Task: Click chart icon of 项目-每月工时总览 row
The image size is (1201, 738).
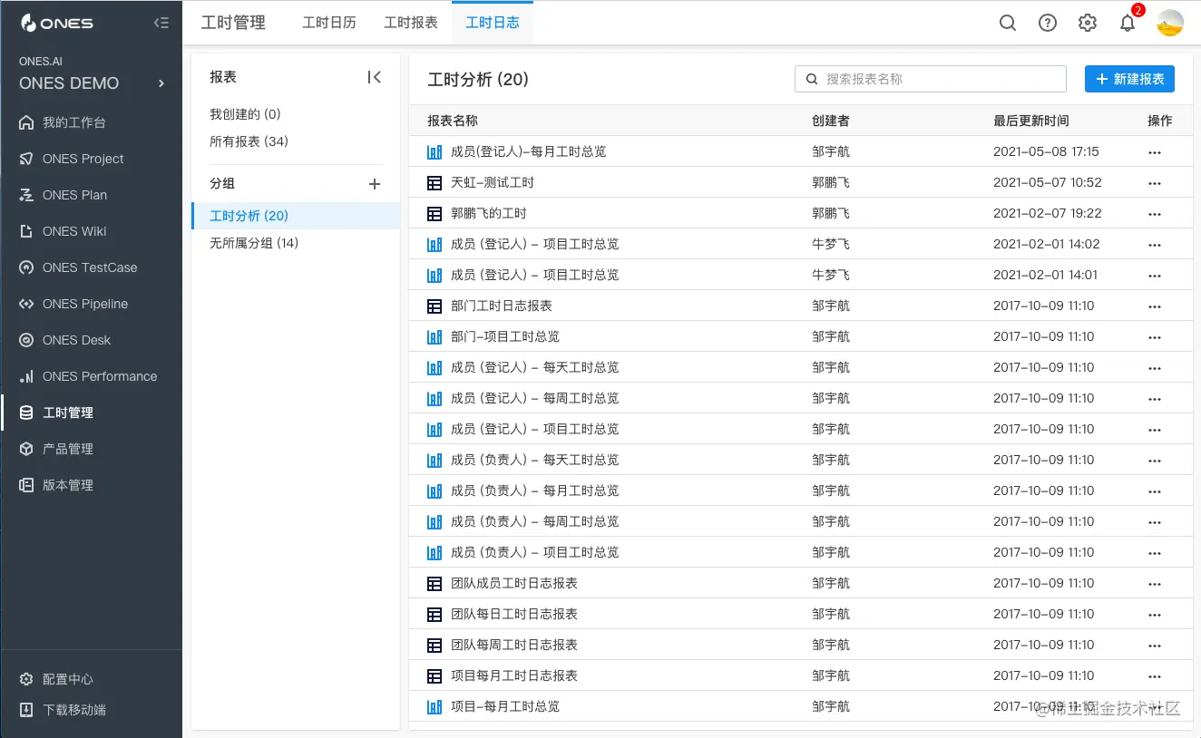Action: click(x=435, y=706)
